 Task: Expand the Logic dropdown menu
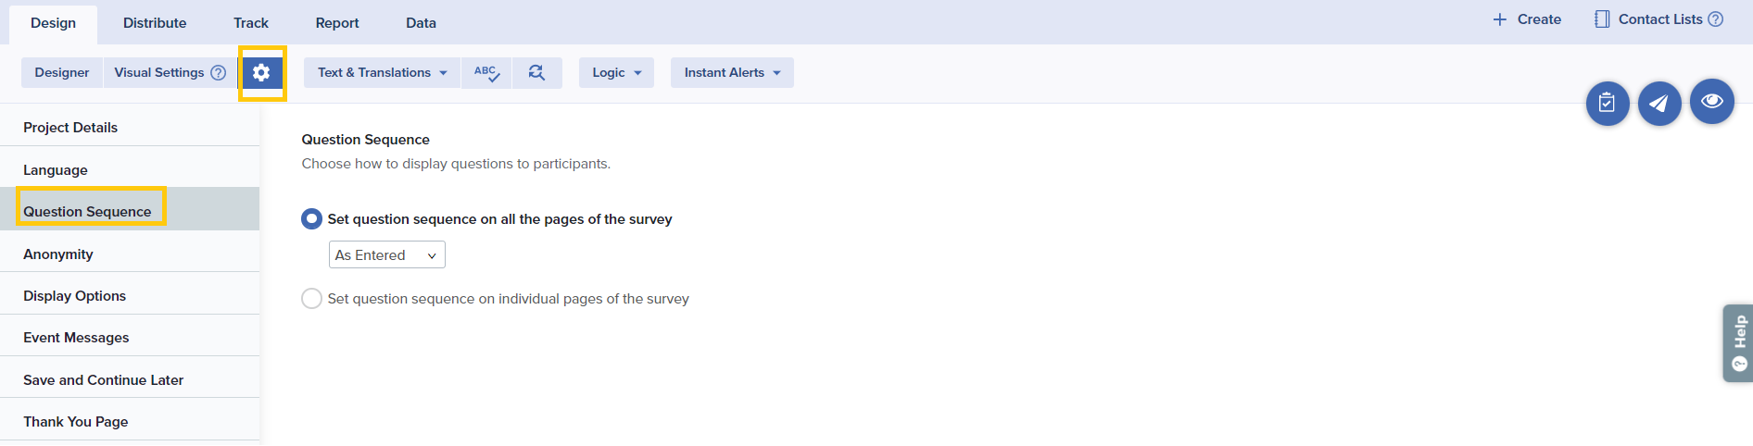(616, 72)
